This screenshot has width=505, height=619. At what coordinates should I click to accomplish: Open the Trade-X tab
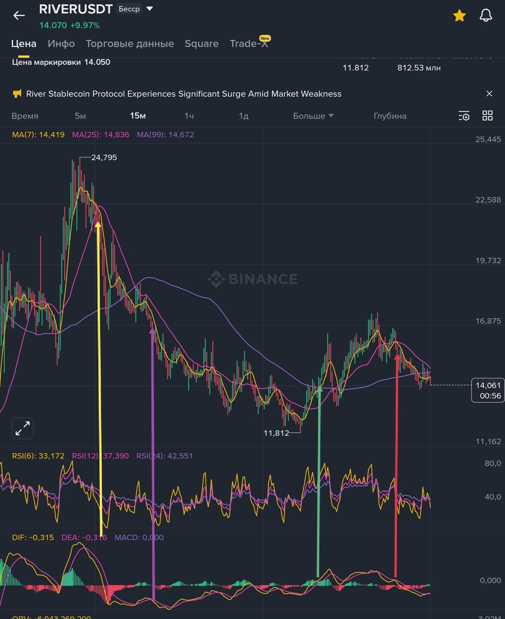[249, 44]
